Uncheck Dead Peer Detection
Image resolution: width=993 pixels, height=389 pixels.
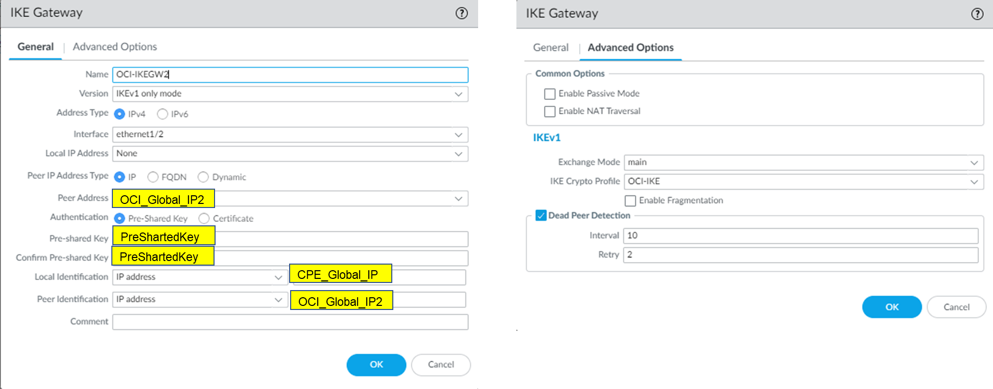pos(541,215)
